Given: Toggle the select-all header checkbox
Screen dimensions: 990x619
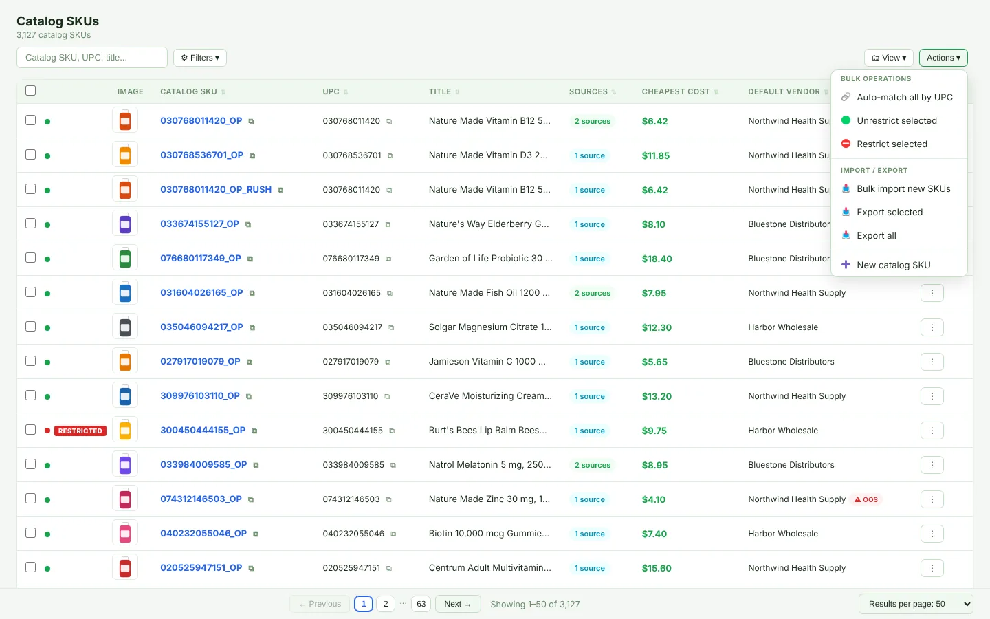Looking at the screenshot, I should tap(30, 91).
